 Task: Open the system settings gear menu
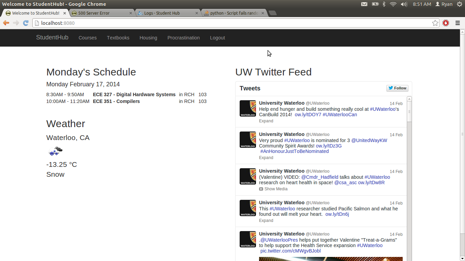click(x=460, y=4)
